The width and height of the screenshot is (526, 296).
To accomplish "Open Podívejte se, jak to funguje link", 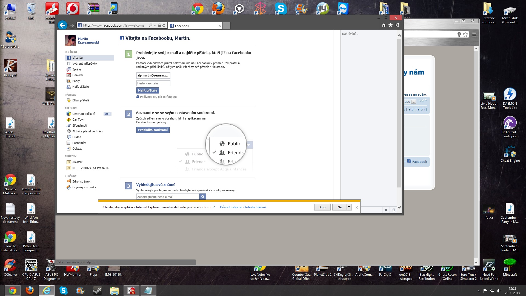I will [159, 97].
